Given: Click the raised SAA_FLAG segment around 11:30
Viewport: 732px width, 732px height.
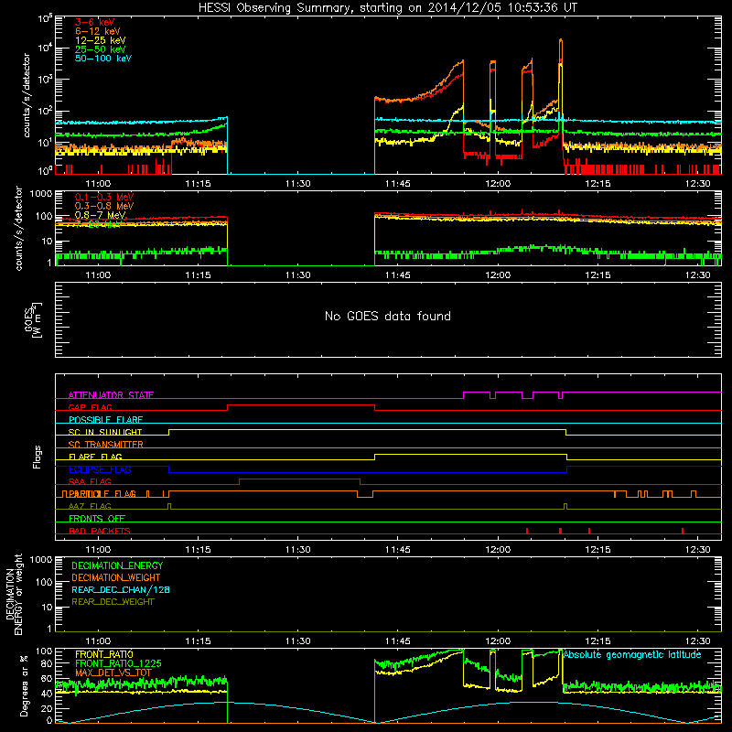Looking at the screenshot, I should 300,479.
